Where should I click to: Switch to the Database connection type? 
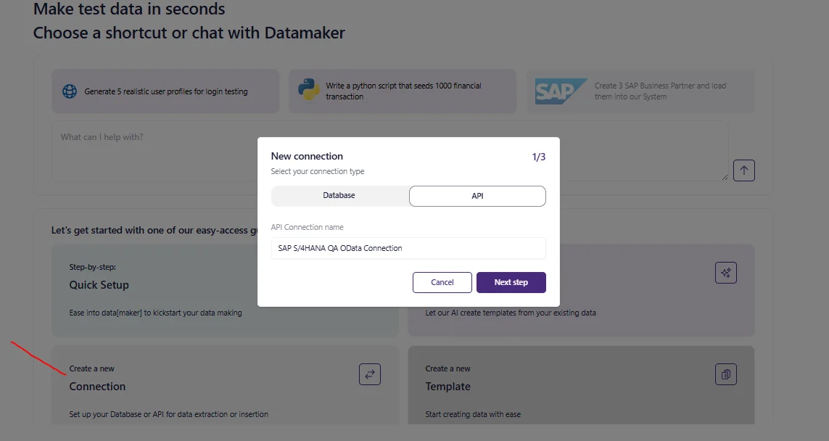pos(338,195)
